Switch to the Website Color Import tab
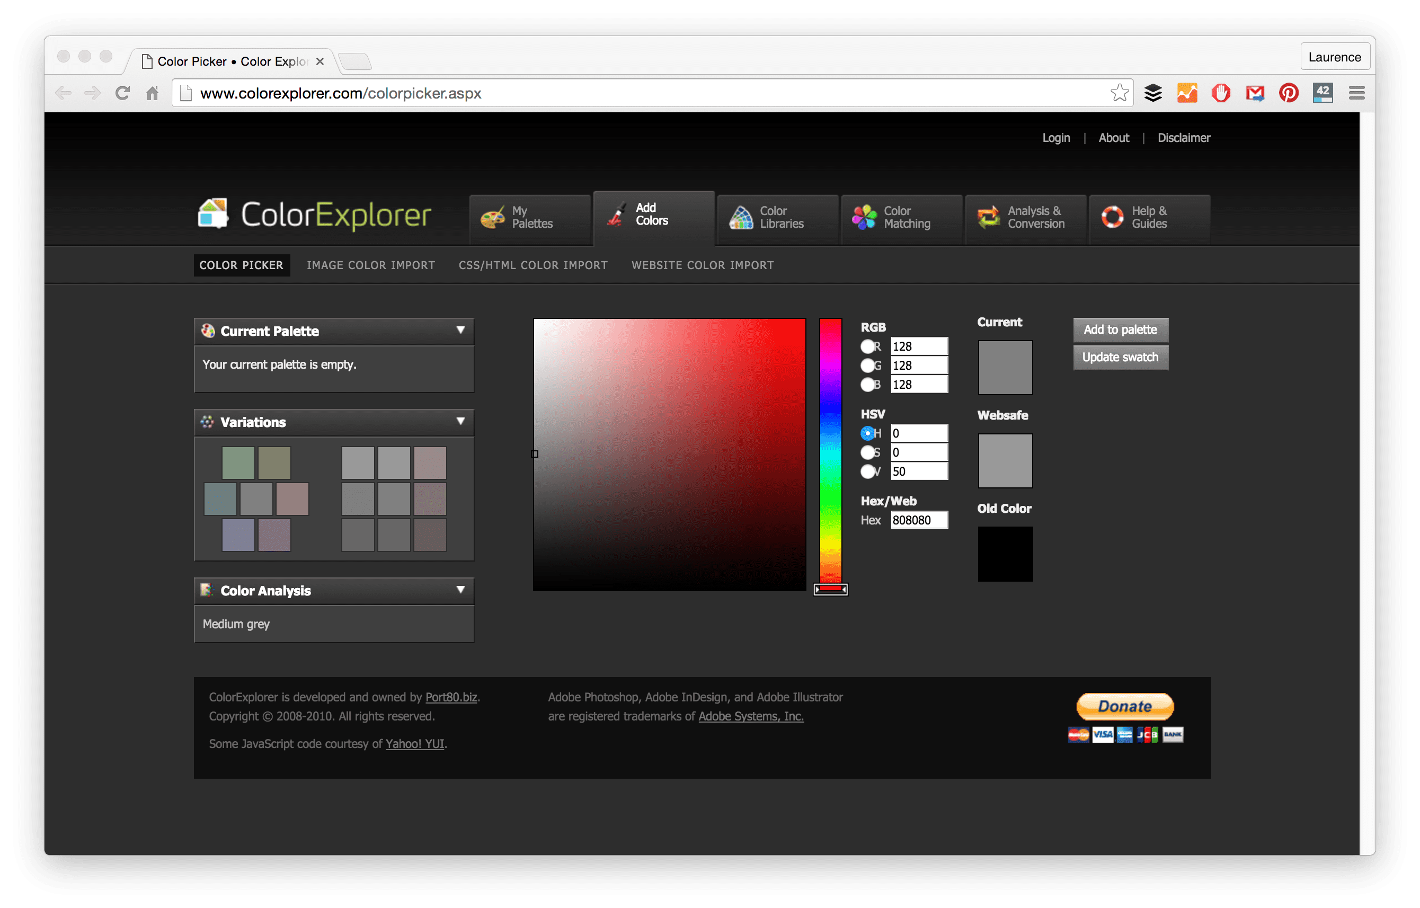Image resolution: width=1420 pixels, height=908 pixels. pos(702,264)
